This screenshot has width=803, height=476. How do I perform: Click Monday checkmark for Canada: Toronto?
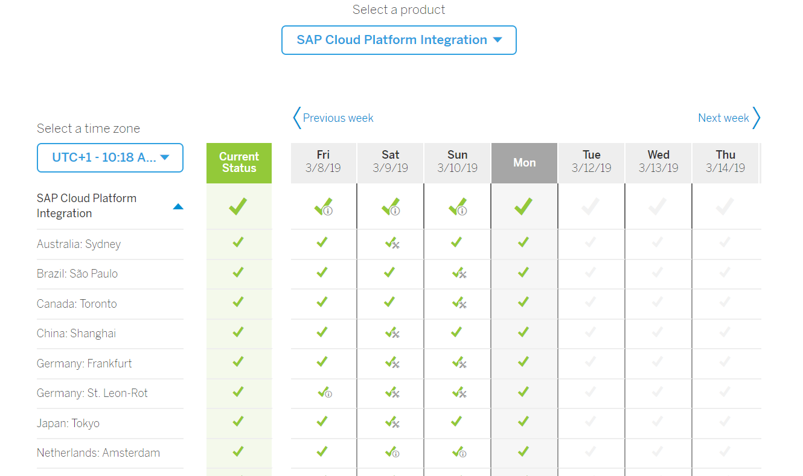click(523, 302)
